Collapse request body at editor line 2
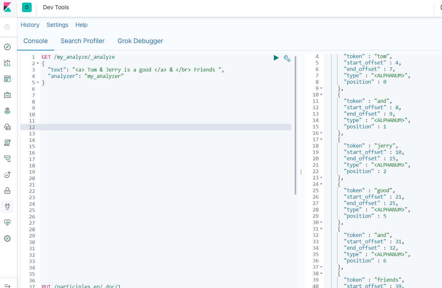442x288 pixels. 38,63
